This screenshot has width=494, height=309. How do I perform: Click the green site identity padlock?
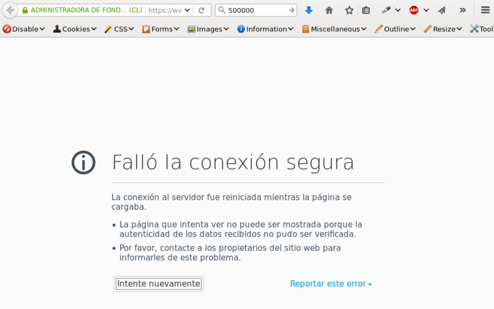click(x=25, y=11)
